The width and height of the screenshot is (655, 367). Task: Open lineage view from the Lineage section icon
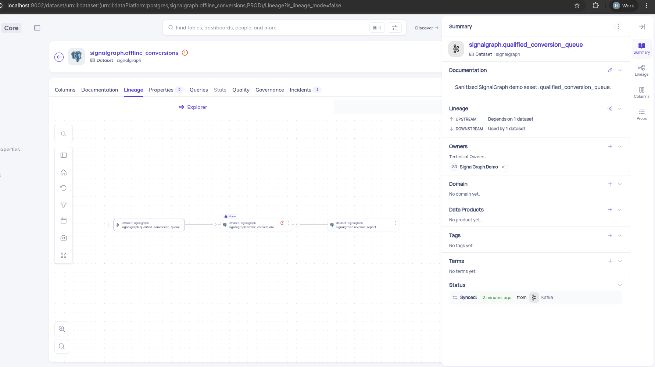tap(610, 108)
